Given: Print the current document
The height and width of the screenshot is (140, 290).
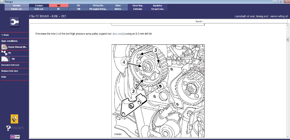Looking at the screenshot, I should (4, 77).
